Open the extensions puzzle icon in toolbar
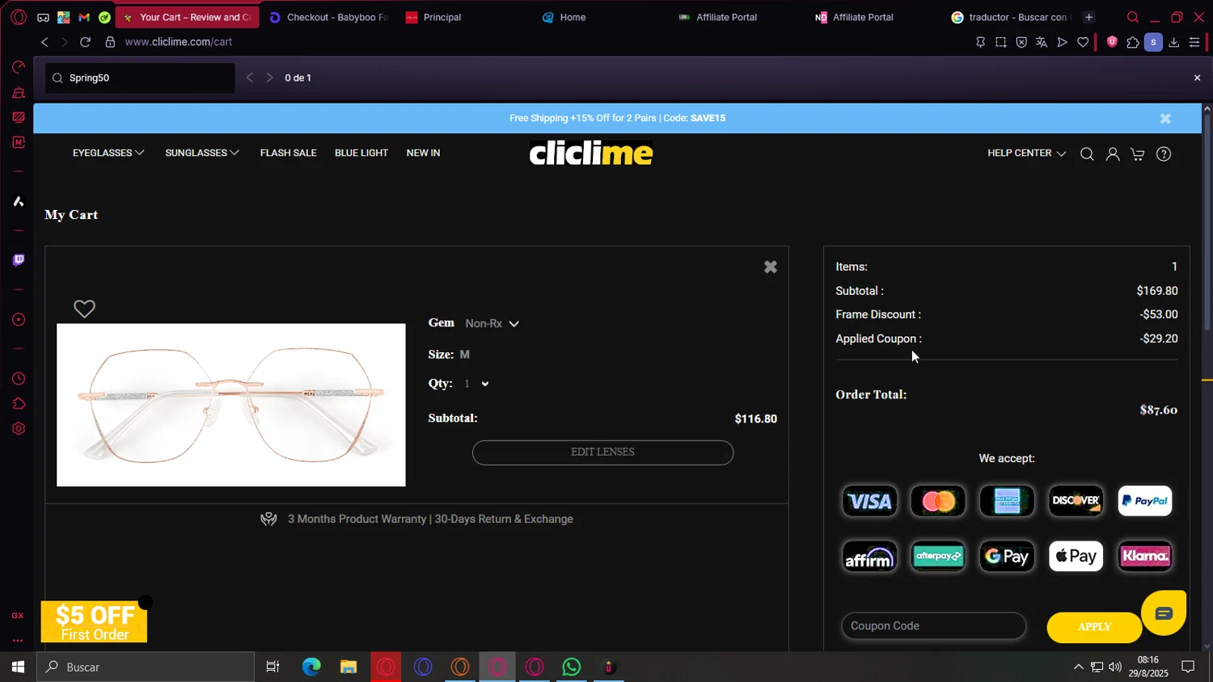 pyautogui.click(x=1133, y=42)
